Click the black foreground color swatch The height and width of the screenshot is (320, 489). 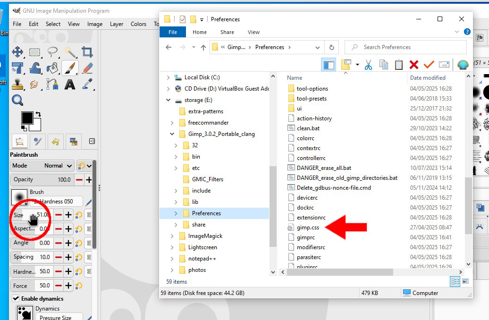[27, 118]
